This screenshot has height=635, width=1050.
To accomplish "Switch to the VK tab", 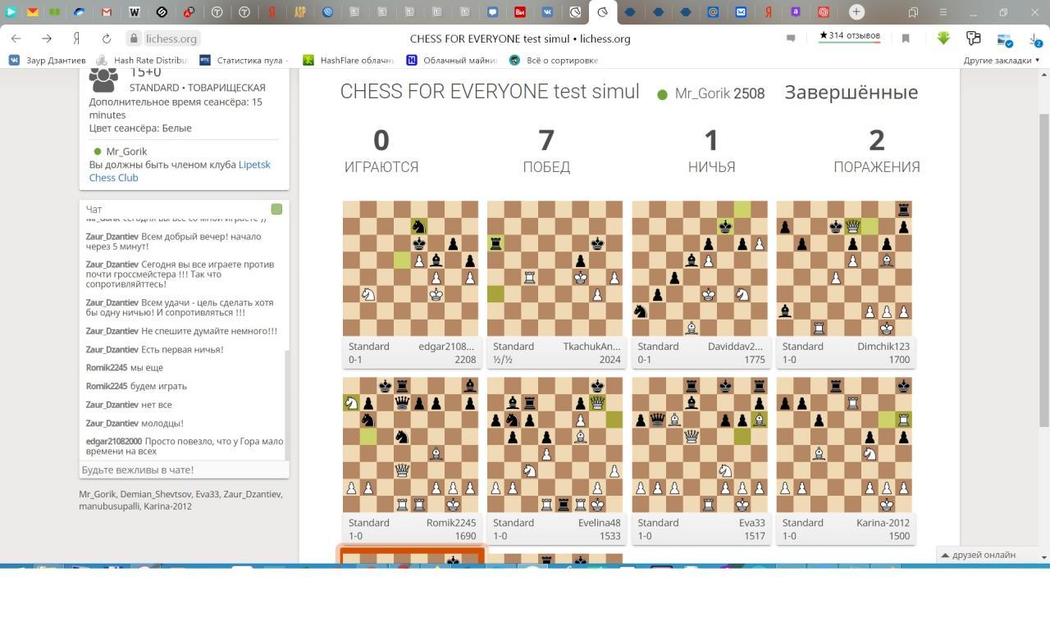I will click(547, 11).
